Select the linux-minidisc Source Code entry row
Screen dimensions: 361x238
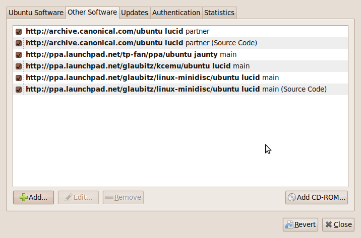point(176,90)
